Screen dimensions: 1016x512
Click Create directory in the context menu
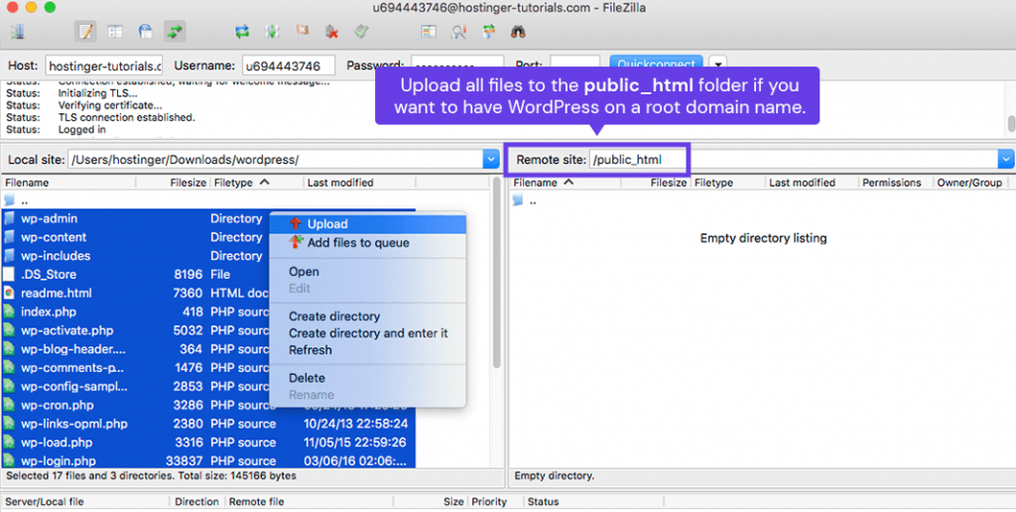333,317
